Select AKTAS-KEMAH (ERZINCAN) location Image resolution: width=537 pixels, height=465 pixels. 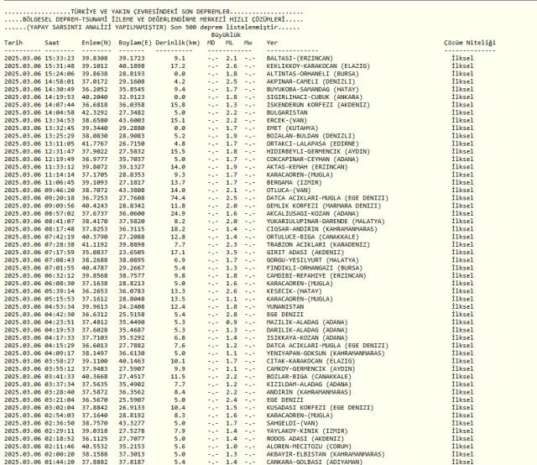[x=307, y=167]
